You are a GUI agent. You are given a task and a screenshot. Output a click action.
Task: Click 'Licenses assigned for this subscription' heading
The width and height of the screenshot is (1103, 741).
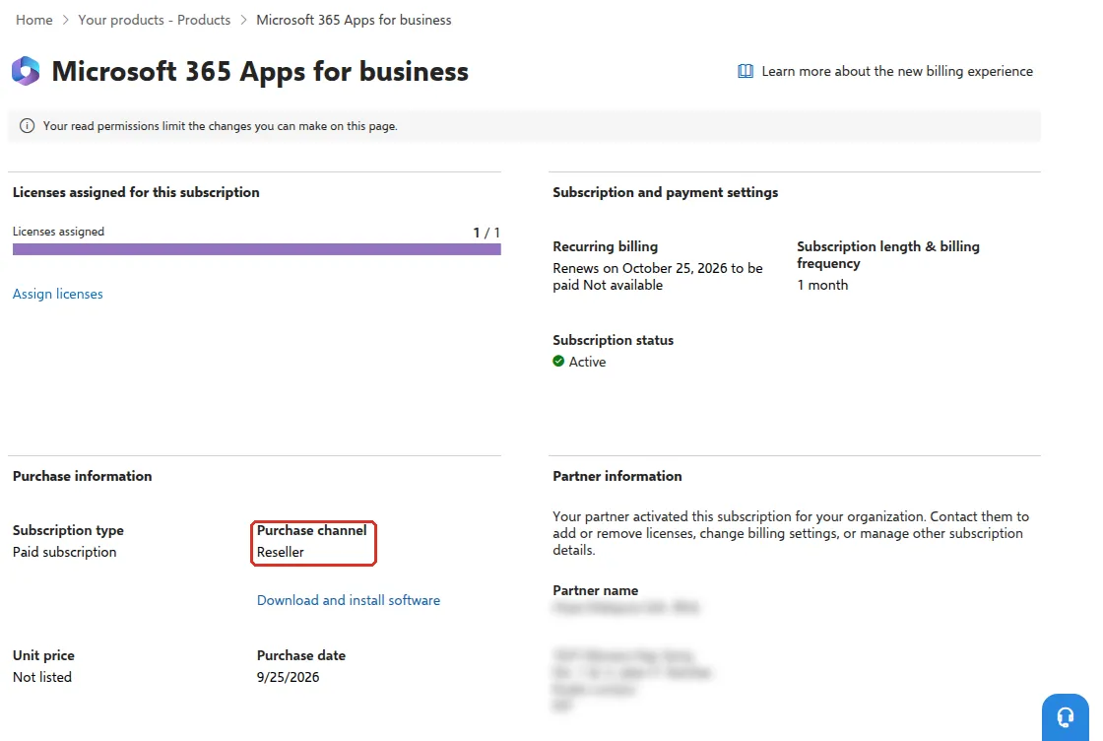click(136, 192)
